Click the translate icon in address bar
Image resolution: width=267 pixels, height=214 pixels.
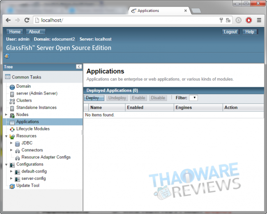coord(228,20)
